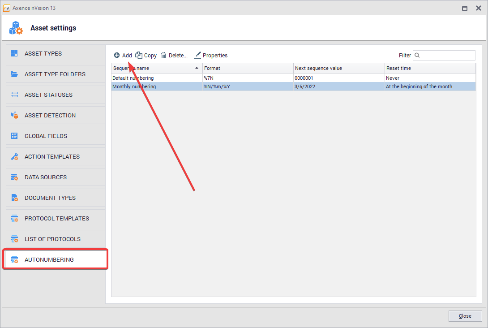Add a new numbering sequence
The height and width of the screenshot is (328, 488).
point(123,56)
